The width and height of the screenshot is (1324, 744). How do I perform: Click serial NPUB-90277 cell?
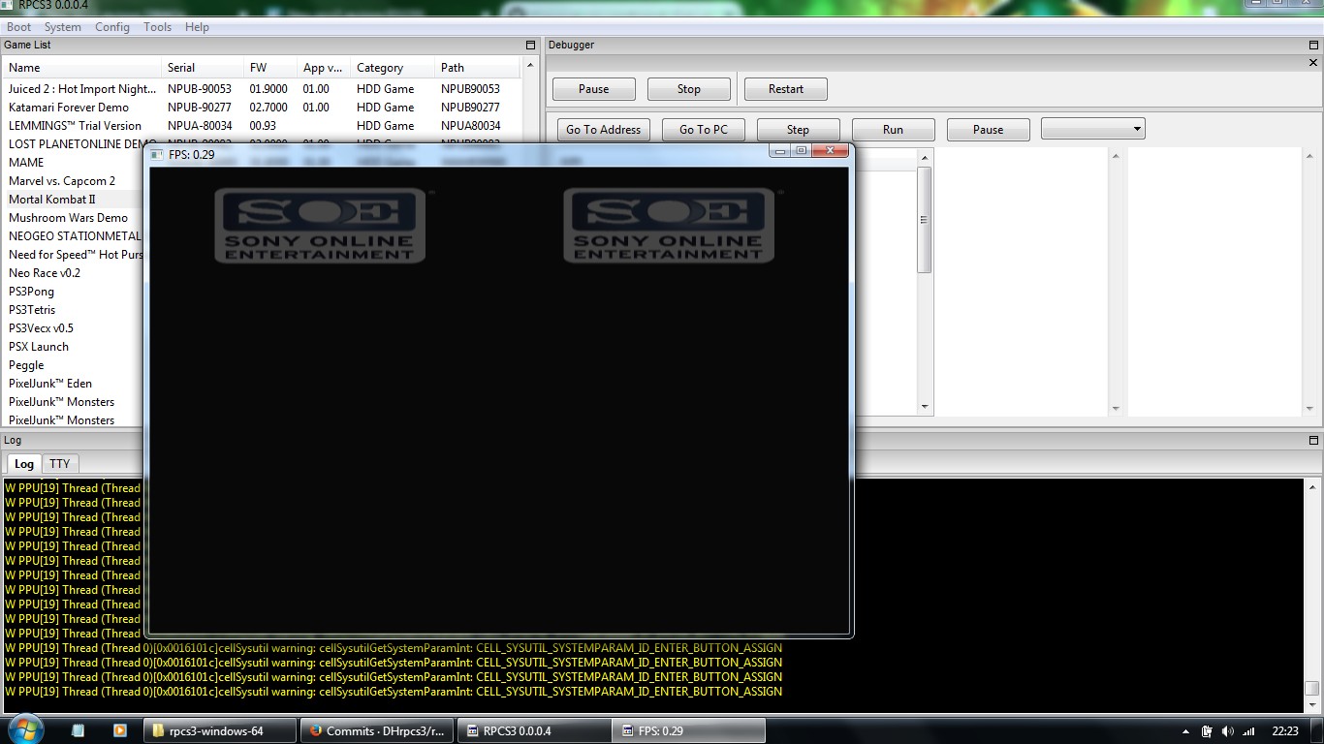click(199, 108)
